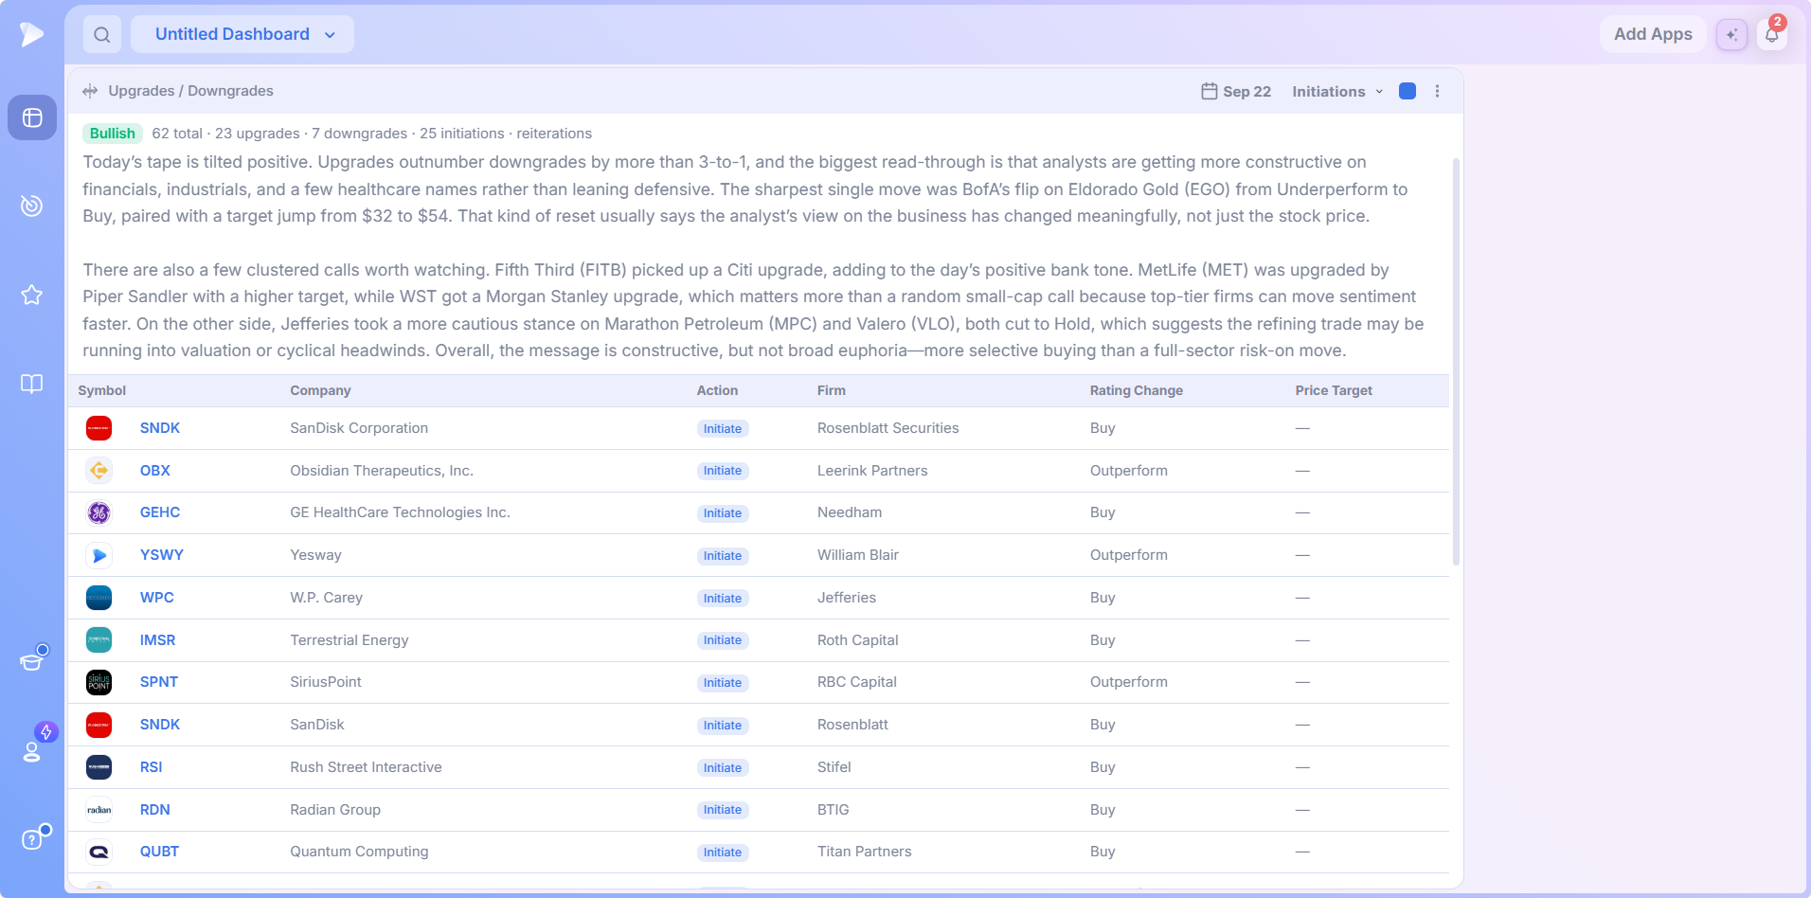Open the RDN ticker link

coord(155,810)
